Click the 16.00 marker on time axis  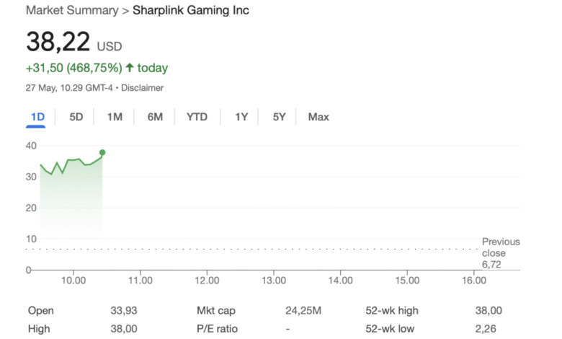click(473, 280)
